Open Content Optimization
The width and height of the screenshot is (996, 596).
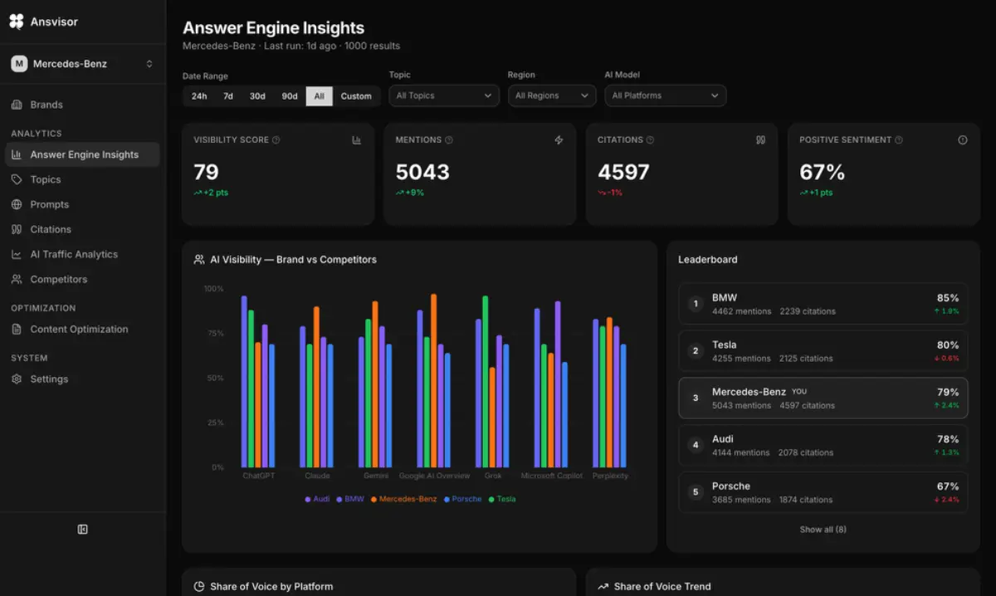pyautogui.click(x=82, y=329)
